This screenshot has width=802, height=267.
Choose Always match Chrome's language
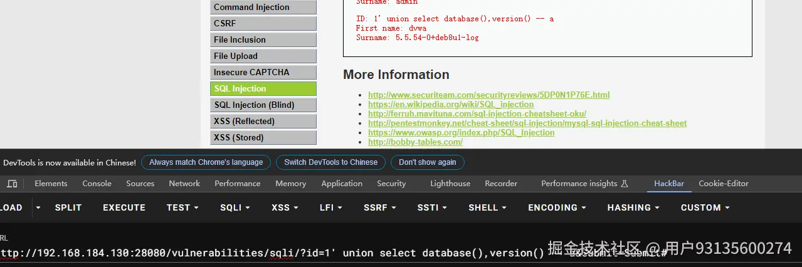pos(206,162)
